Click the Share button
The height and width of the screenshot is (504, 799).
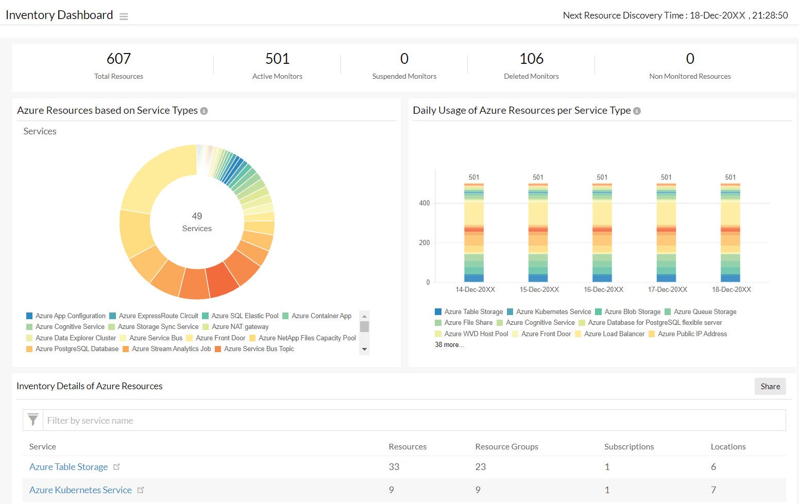click(770, 387)
